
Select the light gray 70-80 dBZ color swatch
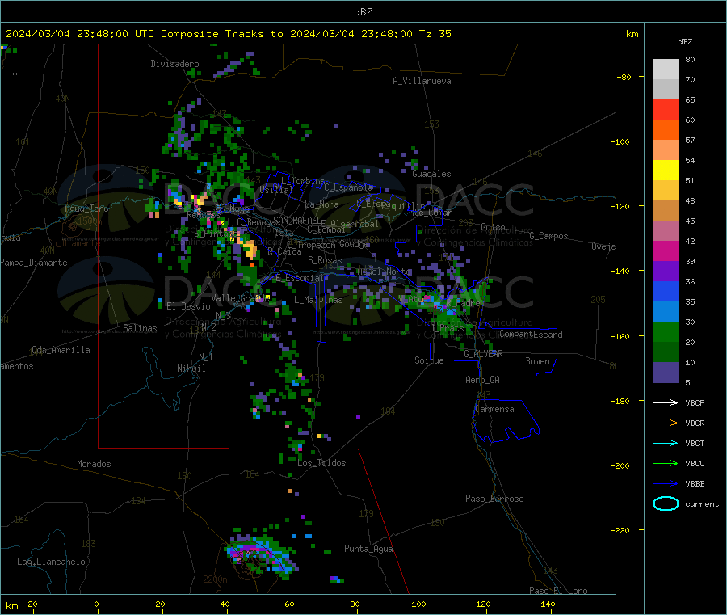click(x=666, y=70)
